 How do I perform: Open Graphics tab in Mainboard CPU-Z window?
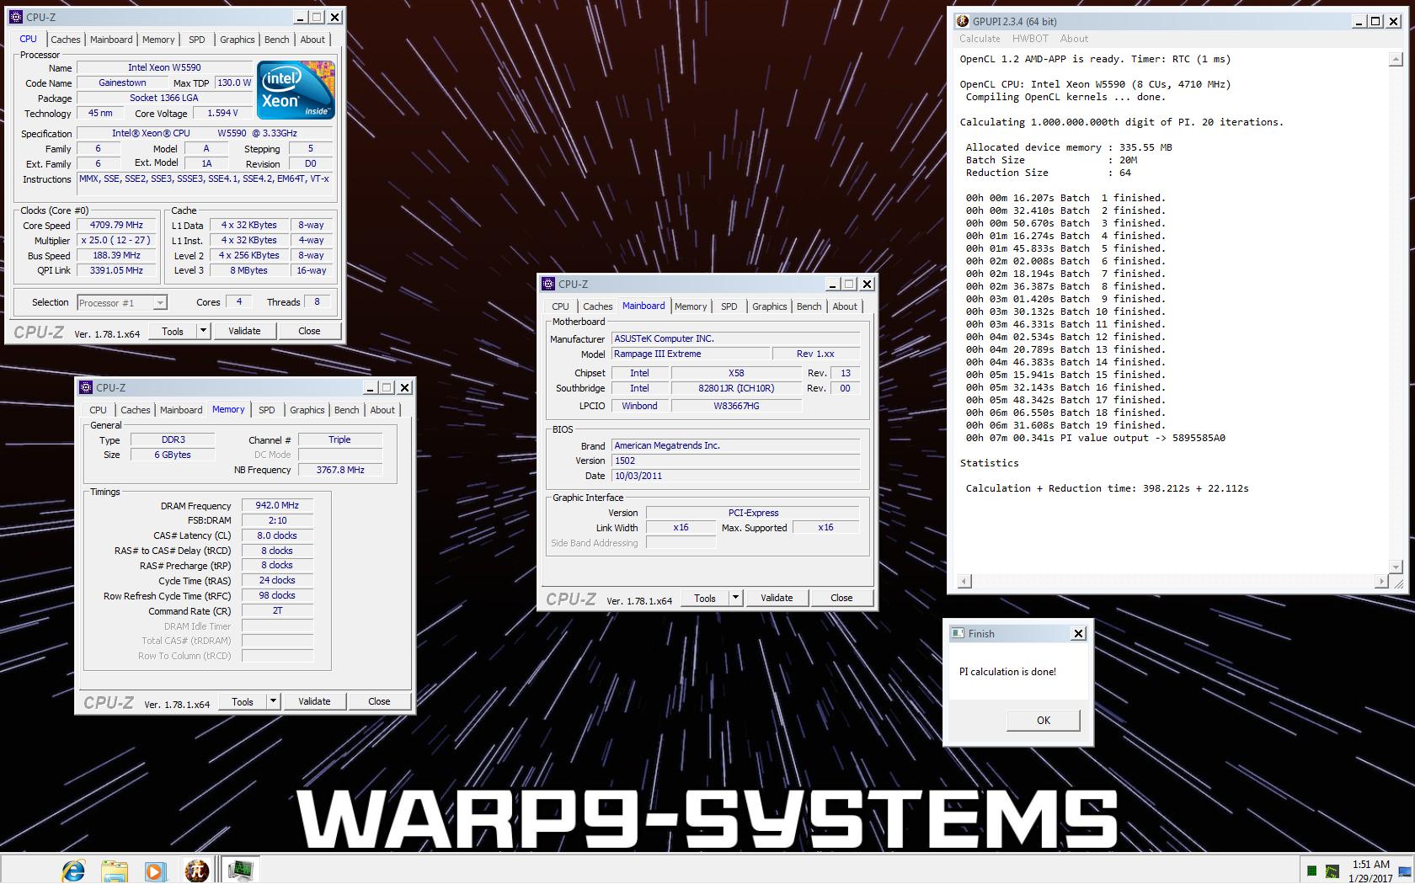[x=769, y=306]
